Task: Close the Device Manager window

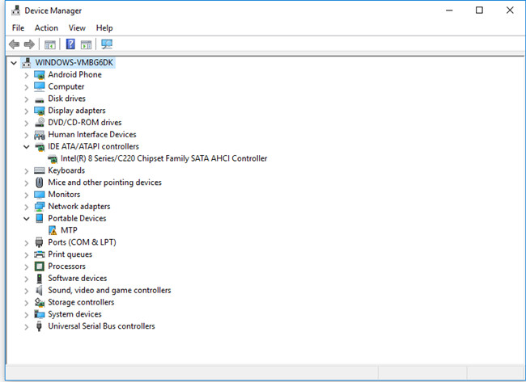Action: 510,10
